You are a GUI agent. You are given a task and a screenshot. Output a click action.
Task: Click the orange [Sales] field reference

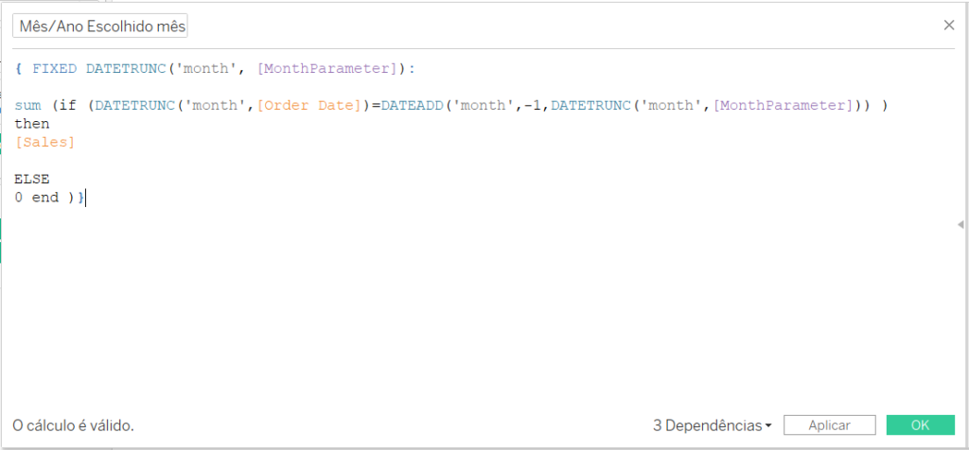pyautogui.click(x=44, y=143)
